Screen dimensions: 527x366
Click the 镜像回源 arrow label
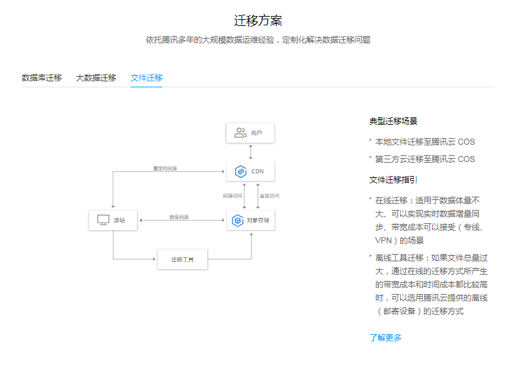pos(179,217)
